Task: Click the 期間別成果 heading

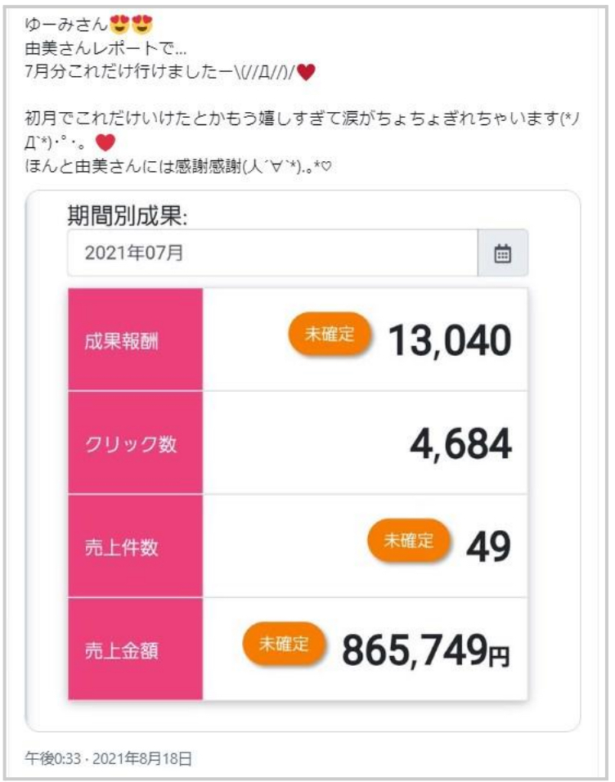Action: tap(128, 216)
